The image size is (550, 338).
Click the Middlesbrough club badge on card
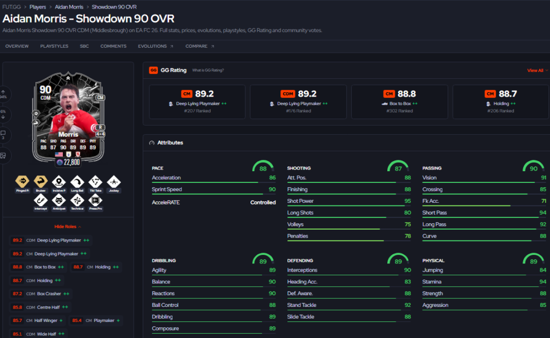(x=78, y=155)
